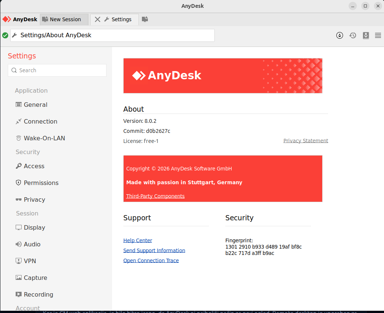Close the AnyDesk window
Screen dimensions: 384x313
378,6
